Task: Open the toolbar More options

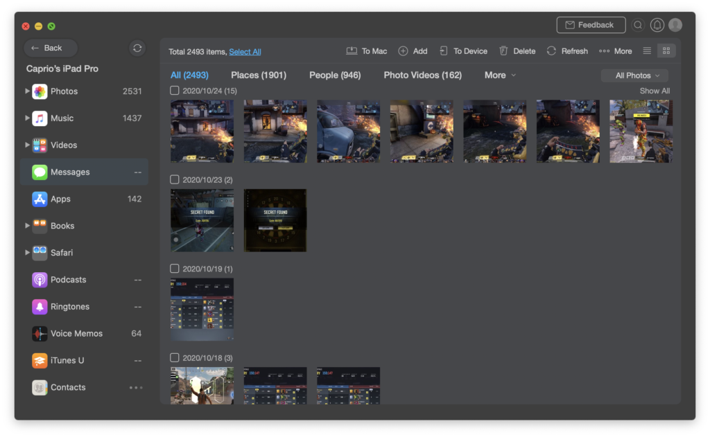Action: pyautogui.click(x=615, y=51)
